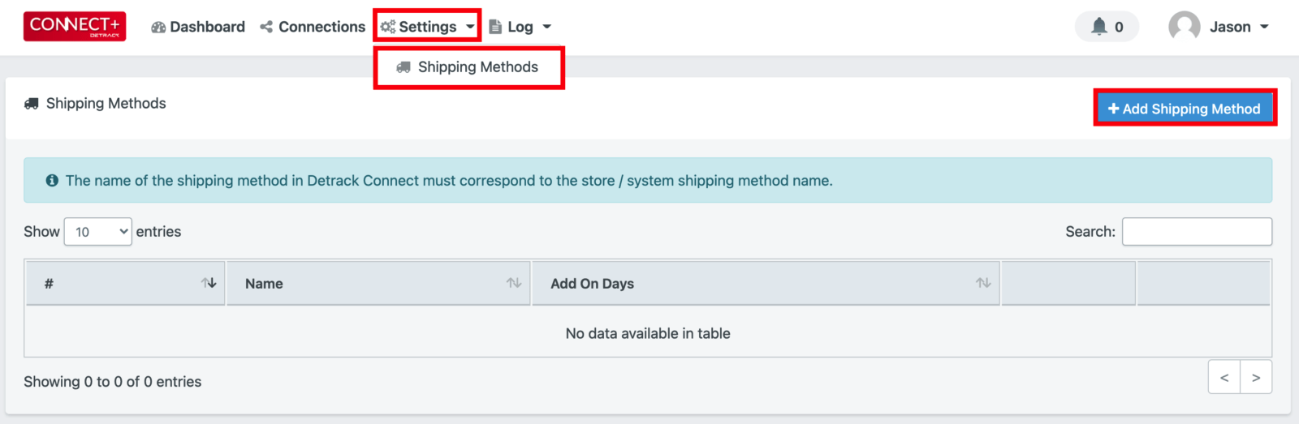The height and width of the screenshot is (424, 1299).
Task: Expand the Settings dropdown menu
Action: click(x=427, y=27)
